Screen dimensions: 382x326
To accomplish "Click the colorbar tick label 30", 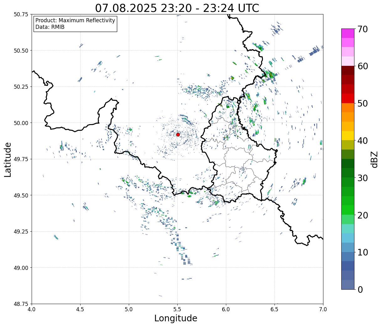I will [x=362, y=178].
